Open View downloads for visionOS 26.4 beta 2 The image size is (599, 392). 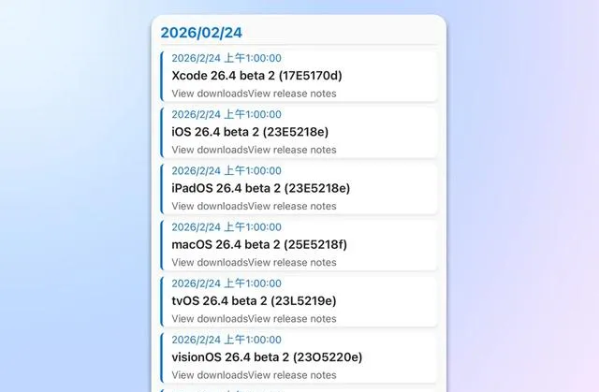(x=210, y=375)
